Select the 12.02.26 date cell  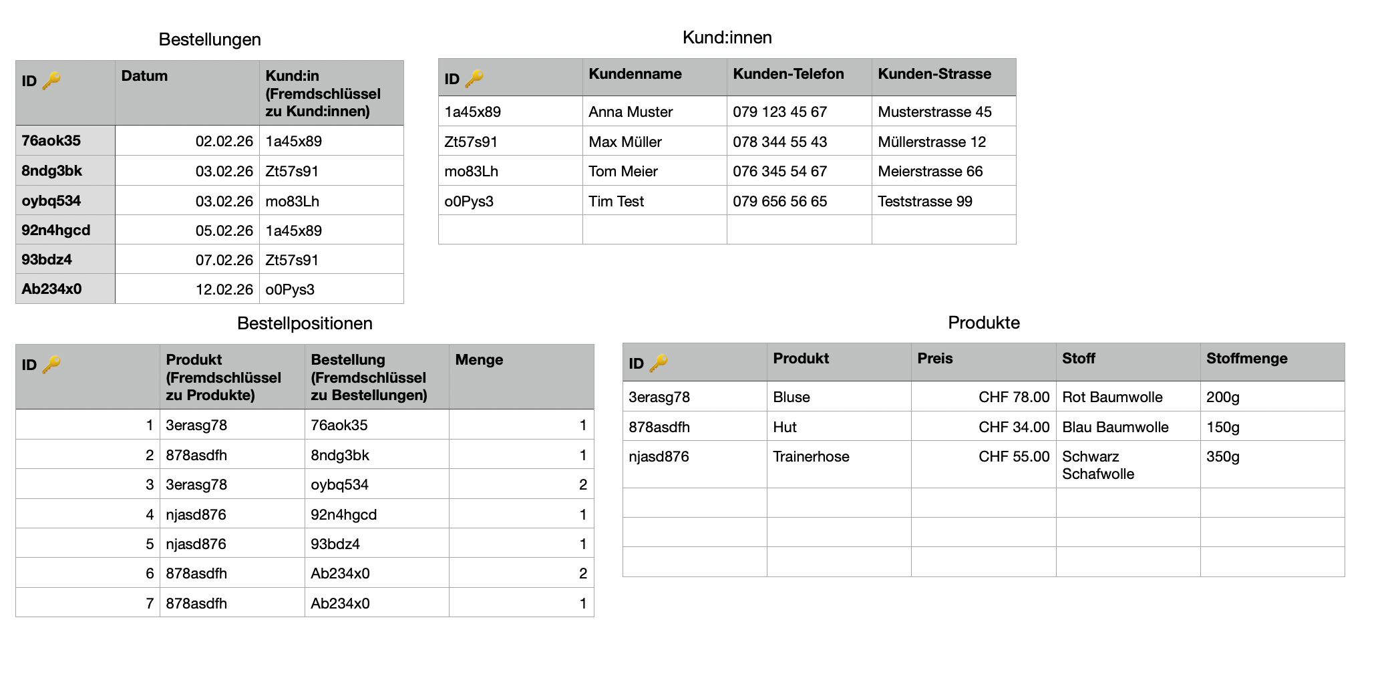pyautogui.click(x=224, y=290)
